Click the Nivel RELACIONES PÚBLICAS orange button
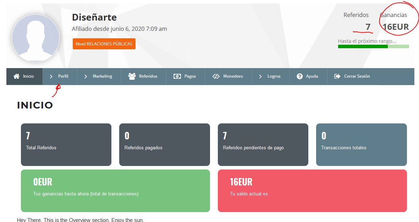The height and width of the screenshot is (222, 419). point(104,44)
